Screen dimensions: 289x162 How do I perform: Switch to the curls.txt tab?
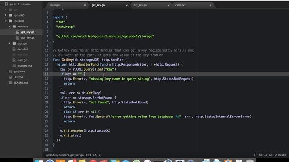pos(180,5)
